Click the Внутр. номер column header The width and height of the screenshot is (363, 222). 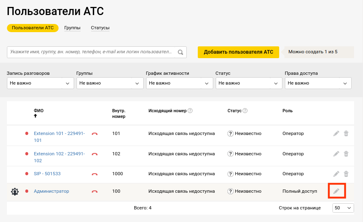pyautogui.click(x=119, y=113)
